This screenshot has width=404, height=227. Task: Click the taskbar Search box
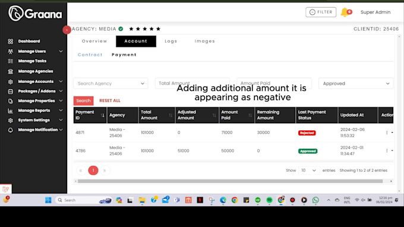pyautogui.click(x=84, y=200)
